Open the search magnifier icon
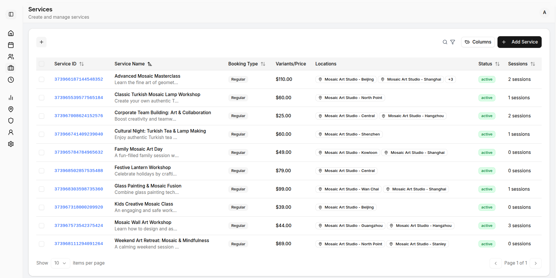 coord(445,42)
